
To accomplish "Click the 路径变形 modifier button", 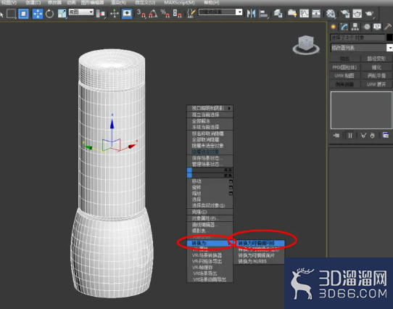I will tap(376, 59).
